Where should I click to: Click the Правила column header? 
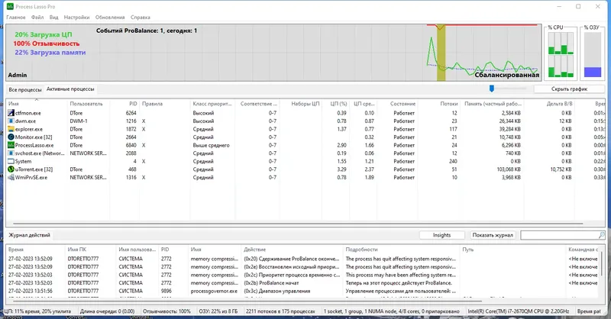pyautogui.click(x=152, y=104)
